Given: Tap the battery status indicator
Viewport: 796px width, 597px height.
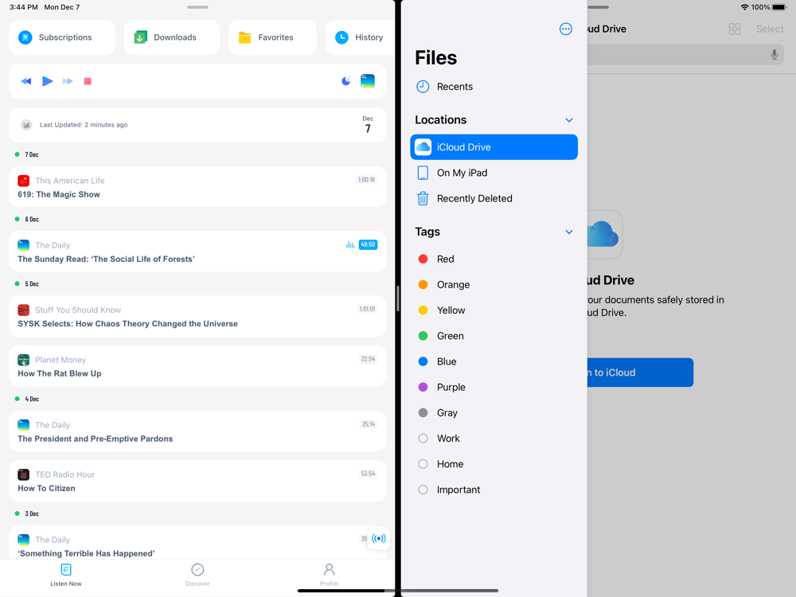Looking at the screenshot, I should 779,7.
